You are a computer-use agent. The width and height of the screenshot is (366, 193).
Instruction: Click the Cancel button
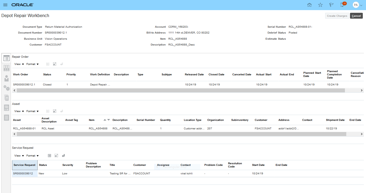point(356,16)
